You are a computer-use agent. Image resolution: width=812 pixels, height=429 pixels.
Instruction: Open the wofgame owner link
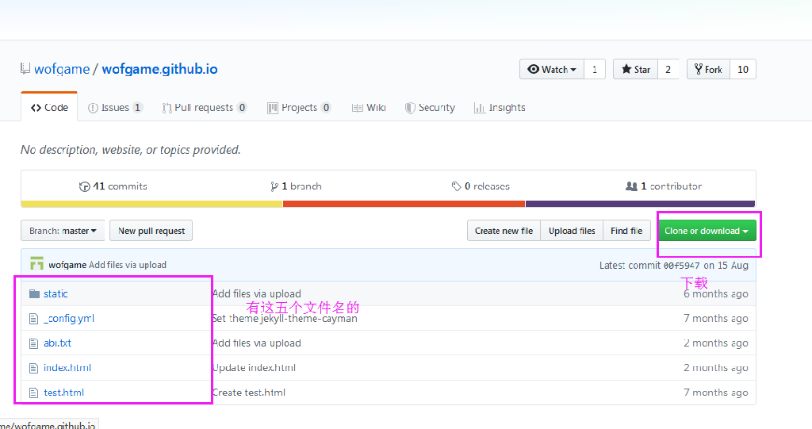coord(62,69)
